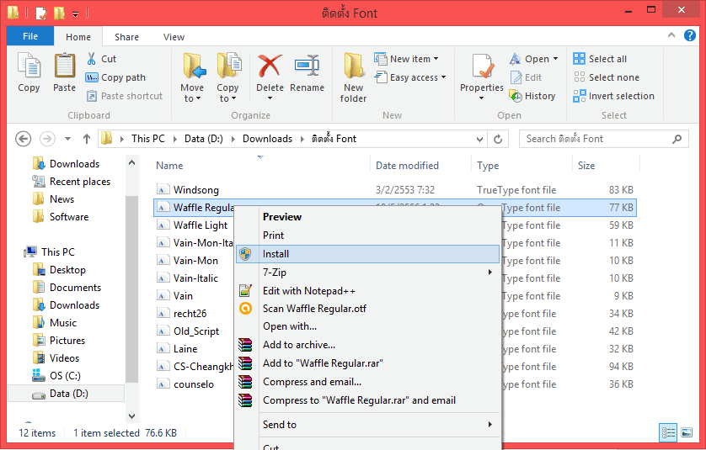The image size is (706, 450).
Task: Click the search magnifier icon
Action: 677,139
